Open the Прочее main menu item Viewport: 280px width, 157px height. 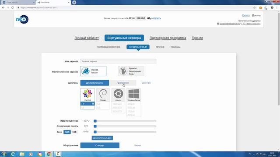click(x=197, y=38)
